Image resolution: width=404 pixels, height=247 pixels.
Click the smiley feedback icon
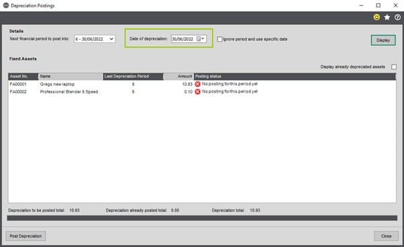[376, 17]
